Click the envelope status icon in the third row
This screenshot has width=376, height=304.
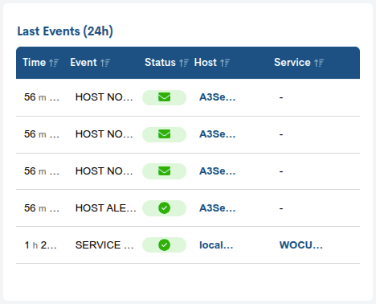[164, 170]
